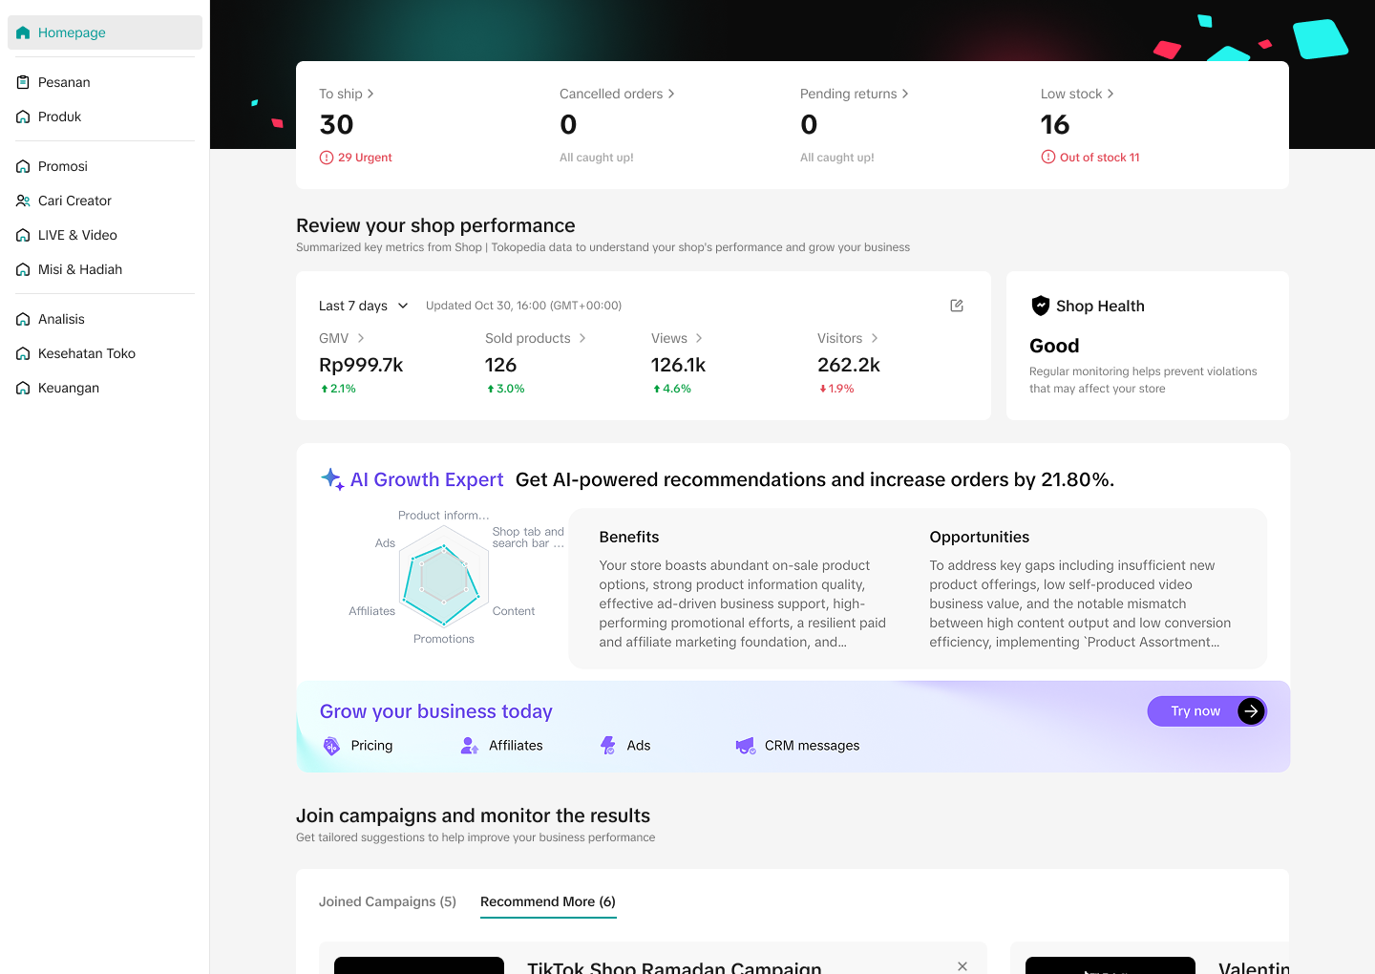The image size is (1375, 974).
Task: Click the radar chart of growth metrics
Action: tap(444, 577)
